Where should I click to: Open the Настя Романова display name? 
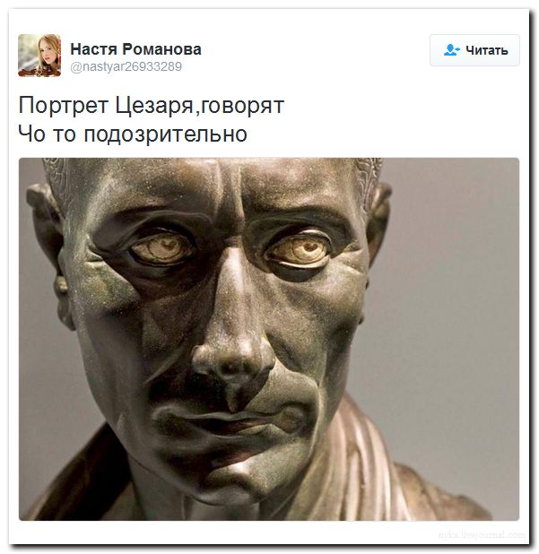click(135, 49)
